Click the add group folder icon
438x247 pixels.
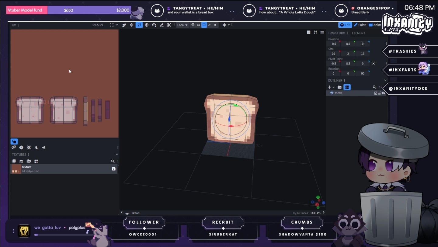point(340,87)
